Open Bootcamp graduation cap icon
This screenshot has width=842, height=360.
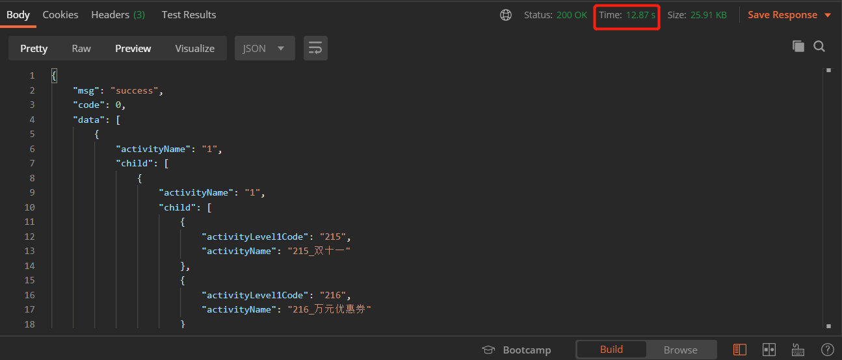pyautogui.click(x=488, y=350)
